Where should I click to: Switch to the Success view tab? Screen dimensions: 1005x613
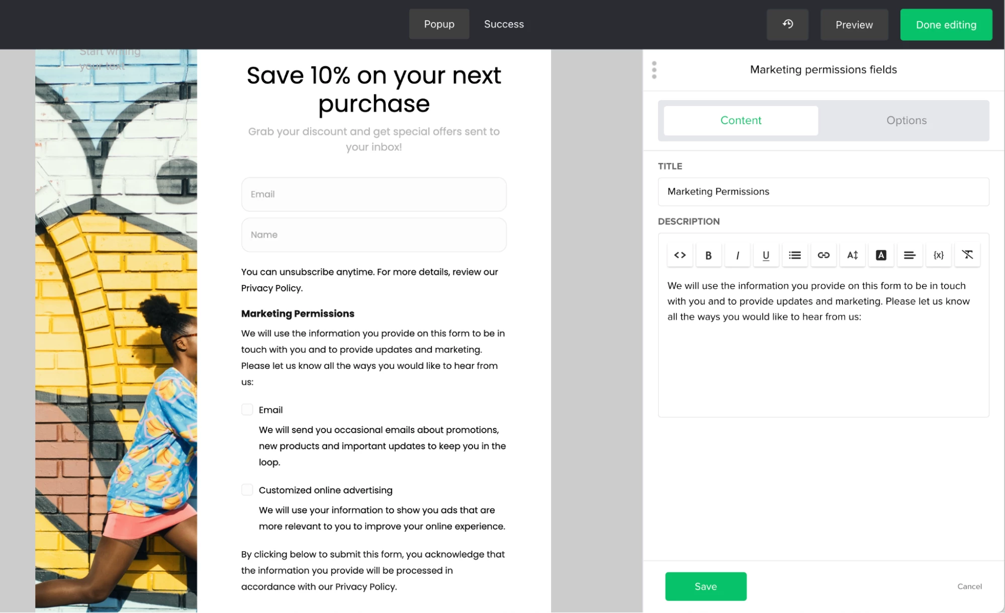(504, 24)
